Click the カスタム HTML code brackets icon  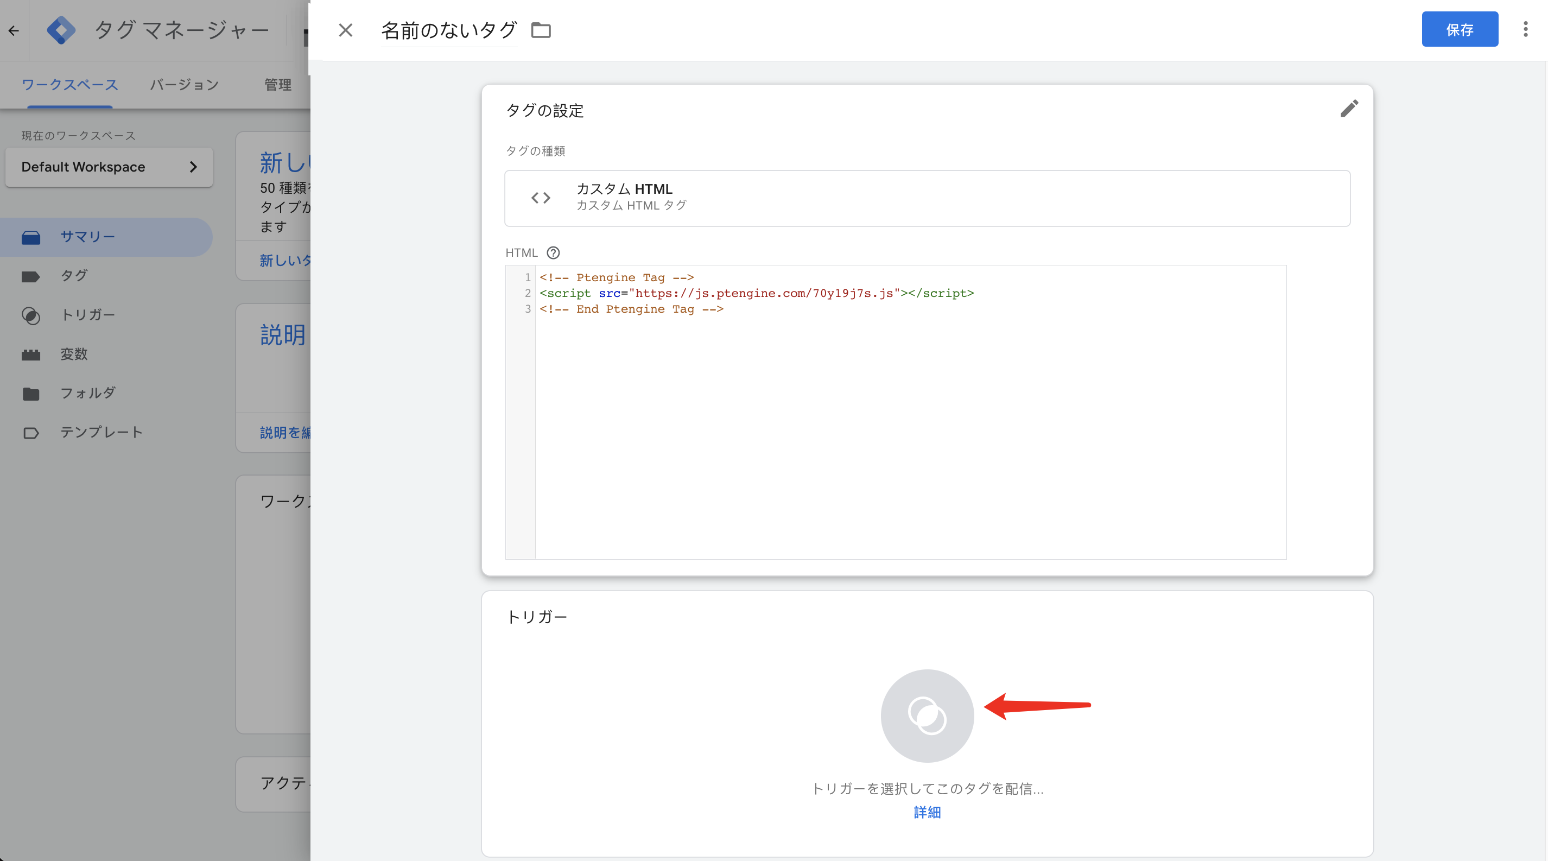point(540,198)
